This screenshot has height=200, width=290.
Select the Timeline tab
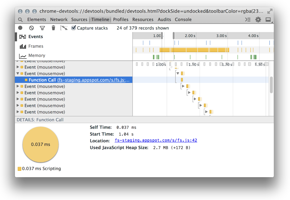tap(100, 19)
